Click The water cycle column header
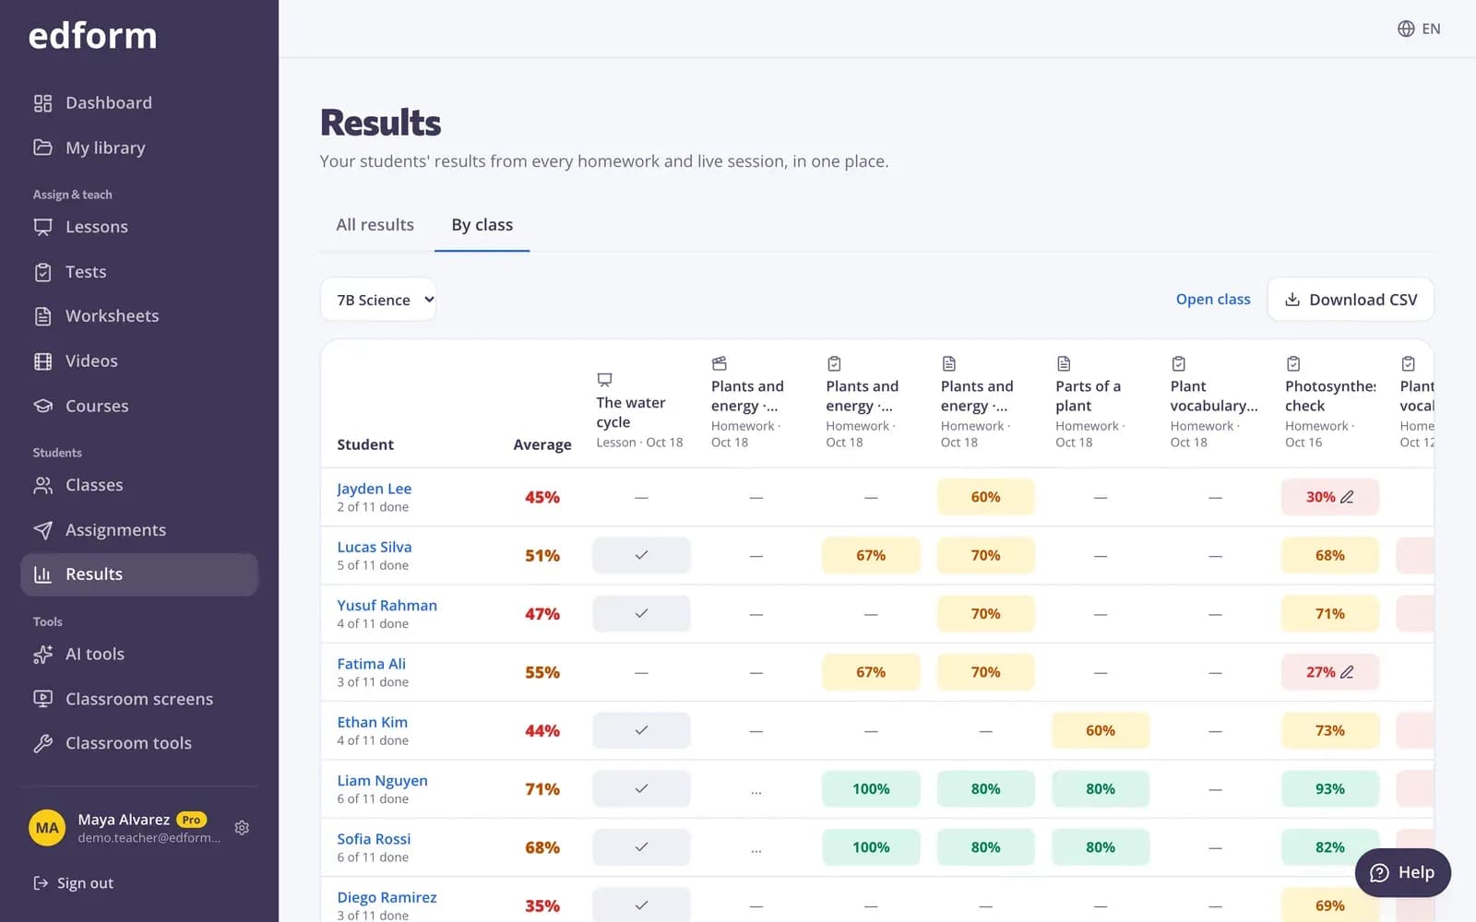 pyautogui.click(x=639, y=410)
